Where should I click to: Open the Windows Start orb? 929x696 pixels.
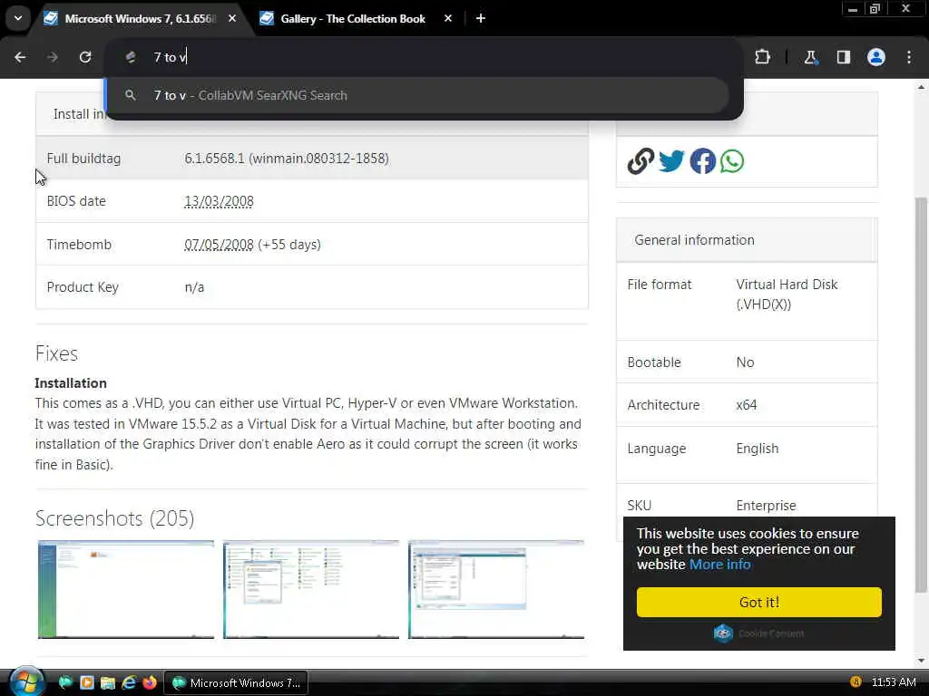(x=25, y=681)
